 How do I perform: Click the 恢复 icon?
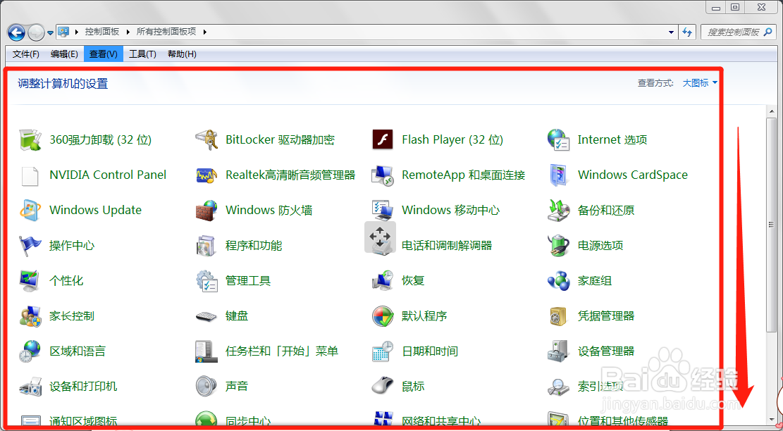point(383,281)
